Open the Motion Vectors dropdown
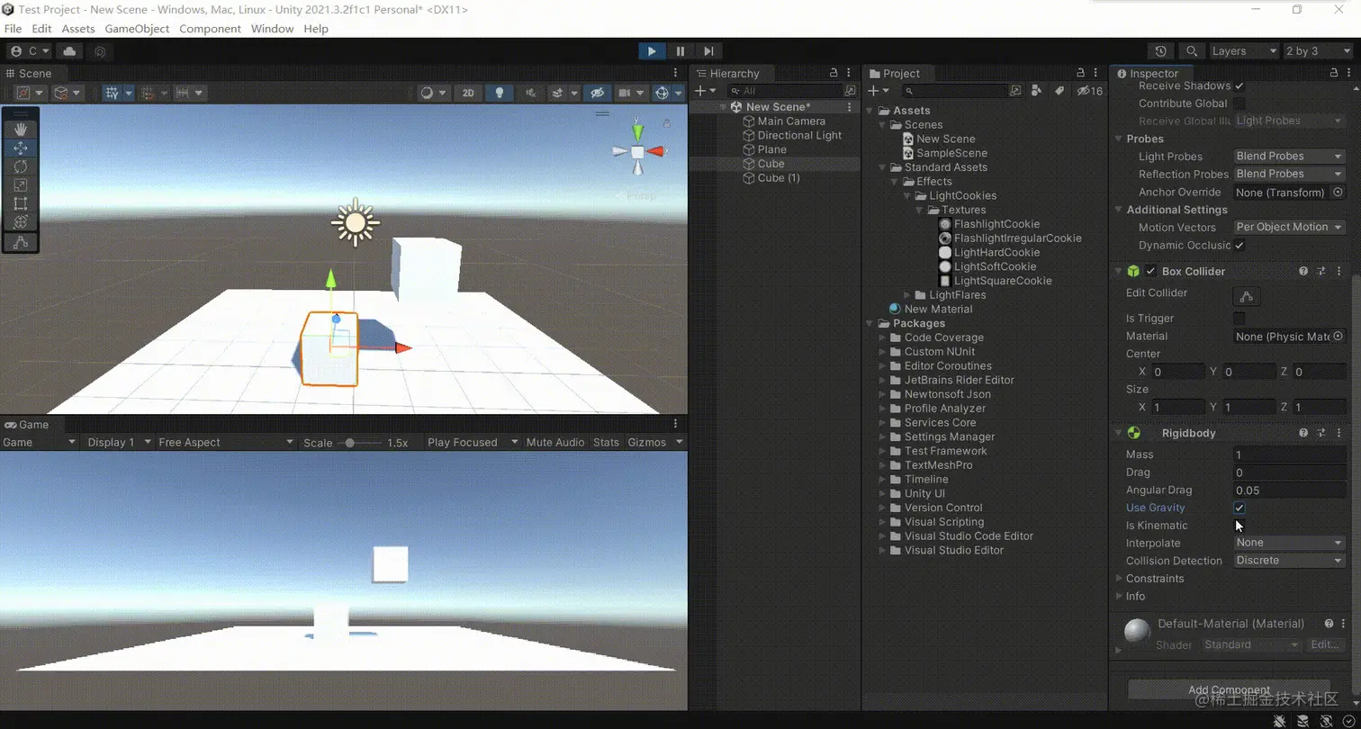Viewport: 1361px width, 729px height. click(1289, 227)
